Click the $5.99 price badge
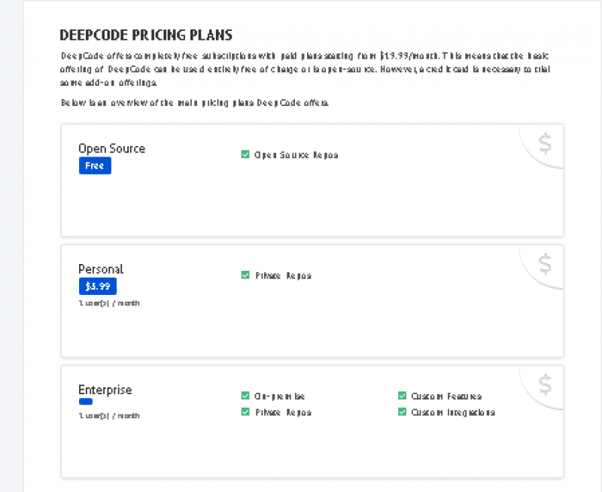602x492 pixels. click(98, 286)
